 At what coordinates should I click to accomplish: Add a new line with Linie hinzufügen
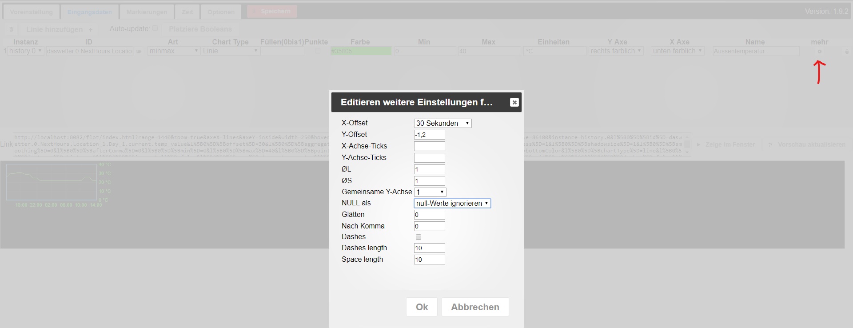coord(60,29)
